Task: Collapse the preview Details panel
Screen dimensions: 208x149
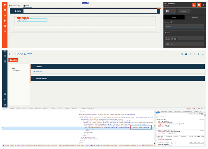Action: pyautogui.click(x=33, y=67)
